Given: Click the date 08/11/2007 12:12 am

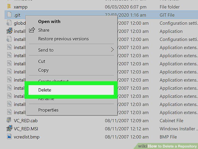Looking at the screenshot, I should coord(127,129).
